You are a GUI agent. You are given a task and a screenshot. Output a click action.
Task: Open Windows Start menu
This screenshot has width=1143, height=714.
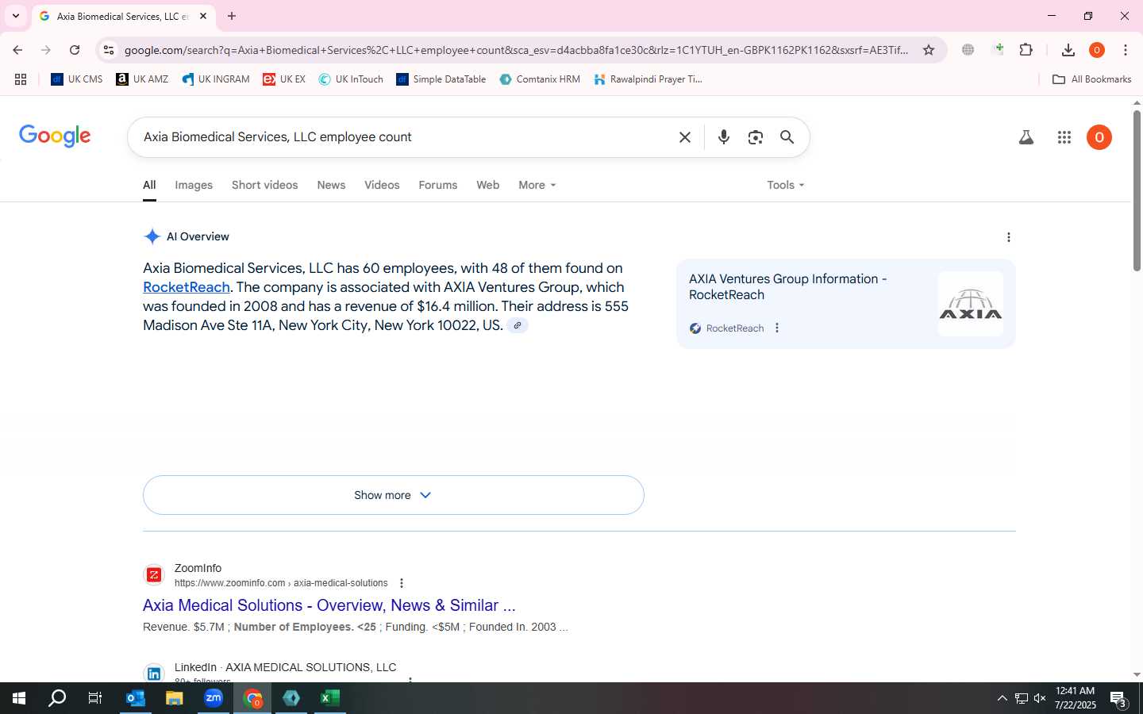tap(19, 698)
